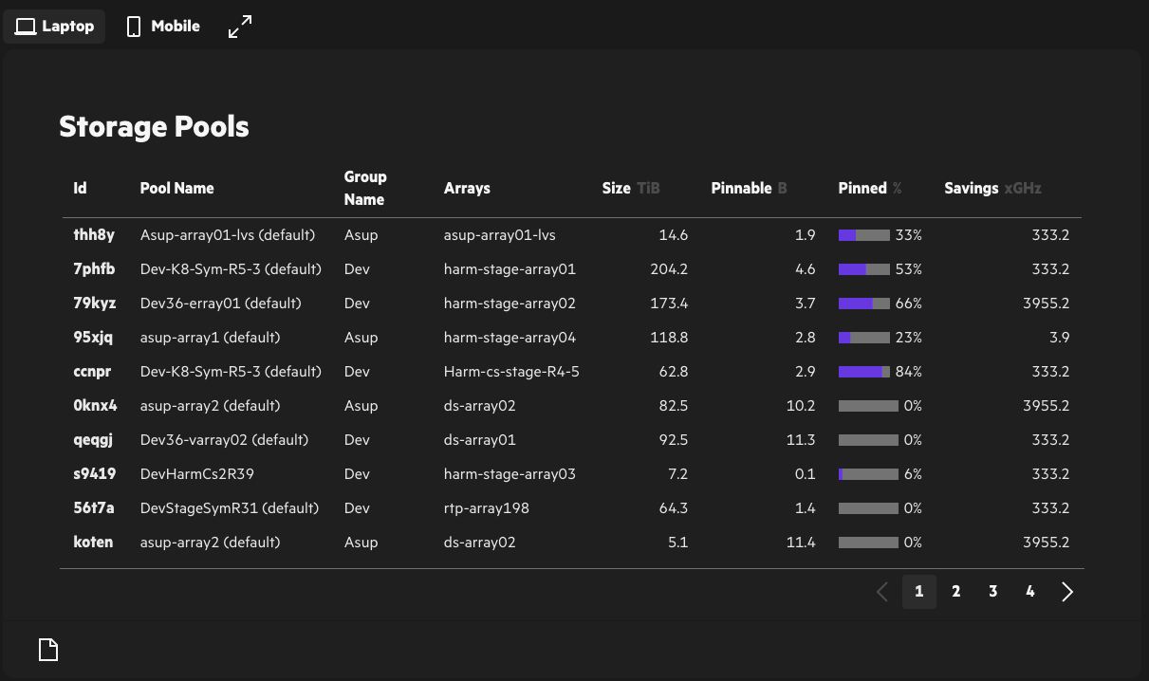Select pagination page 3

993,592
